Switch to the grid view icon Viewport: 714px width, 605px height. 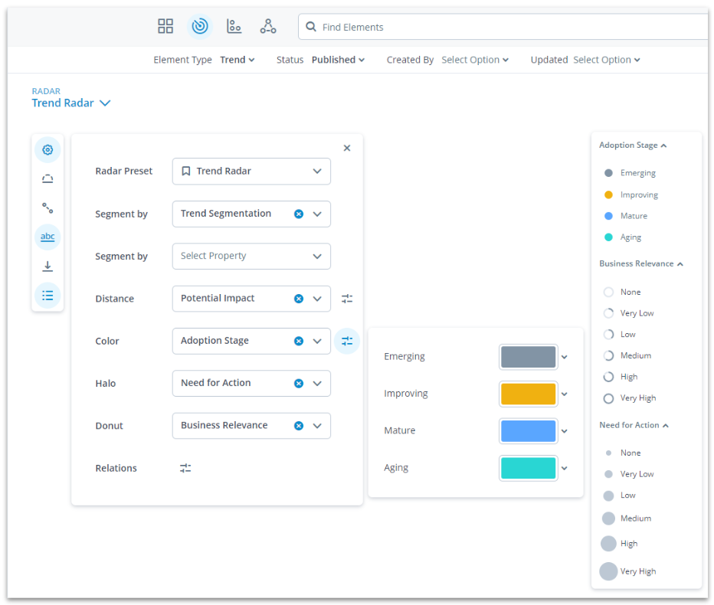165,26
